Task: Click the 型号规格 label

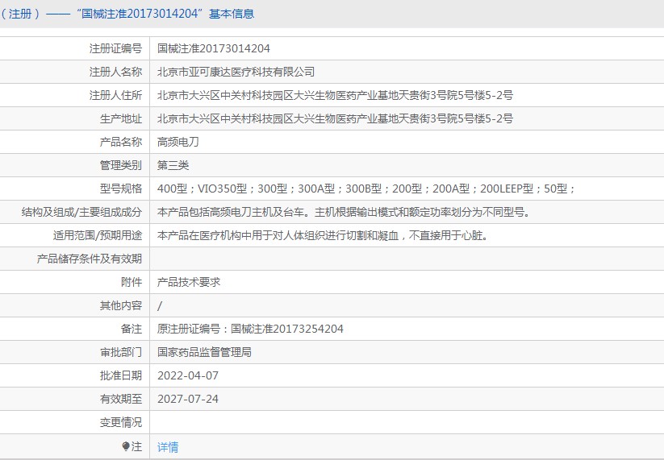Action: tap(121, 189)
